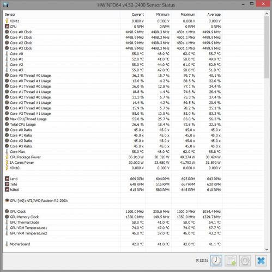Click the Total CPU Usage icon
The height and width of the screenshot is (272, 272).
coord(7,125)
